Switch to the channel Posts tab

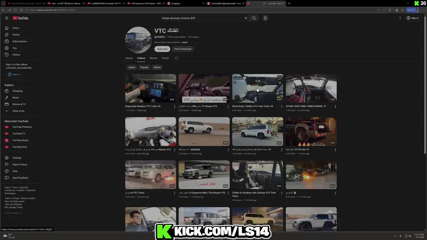click(165, 58)
